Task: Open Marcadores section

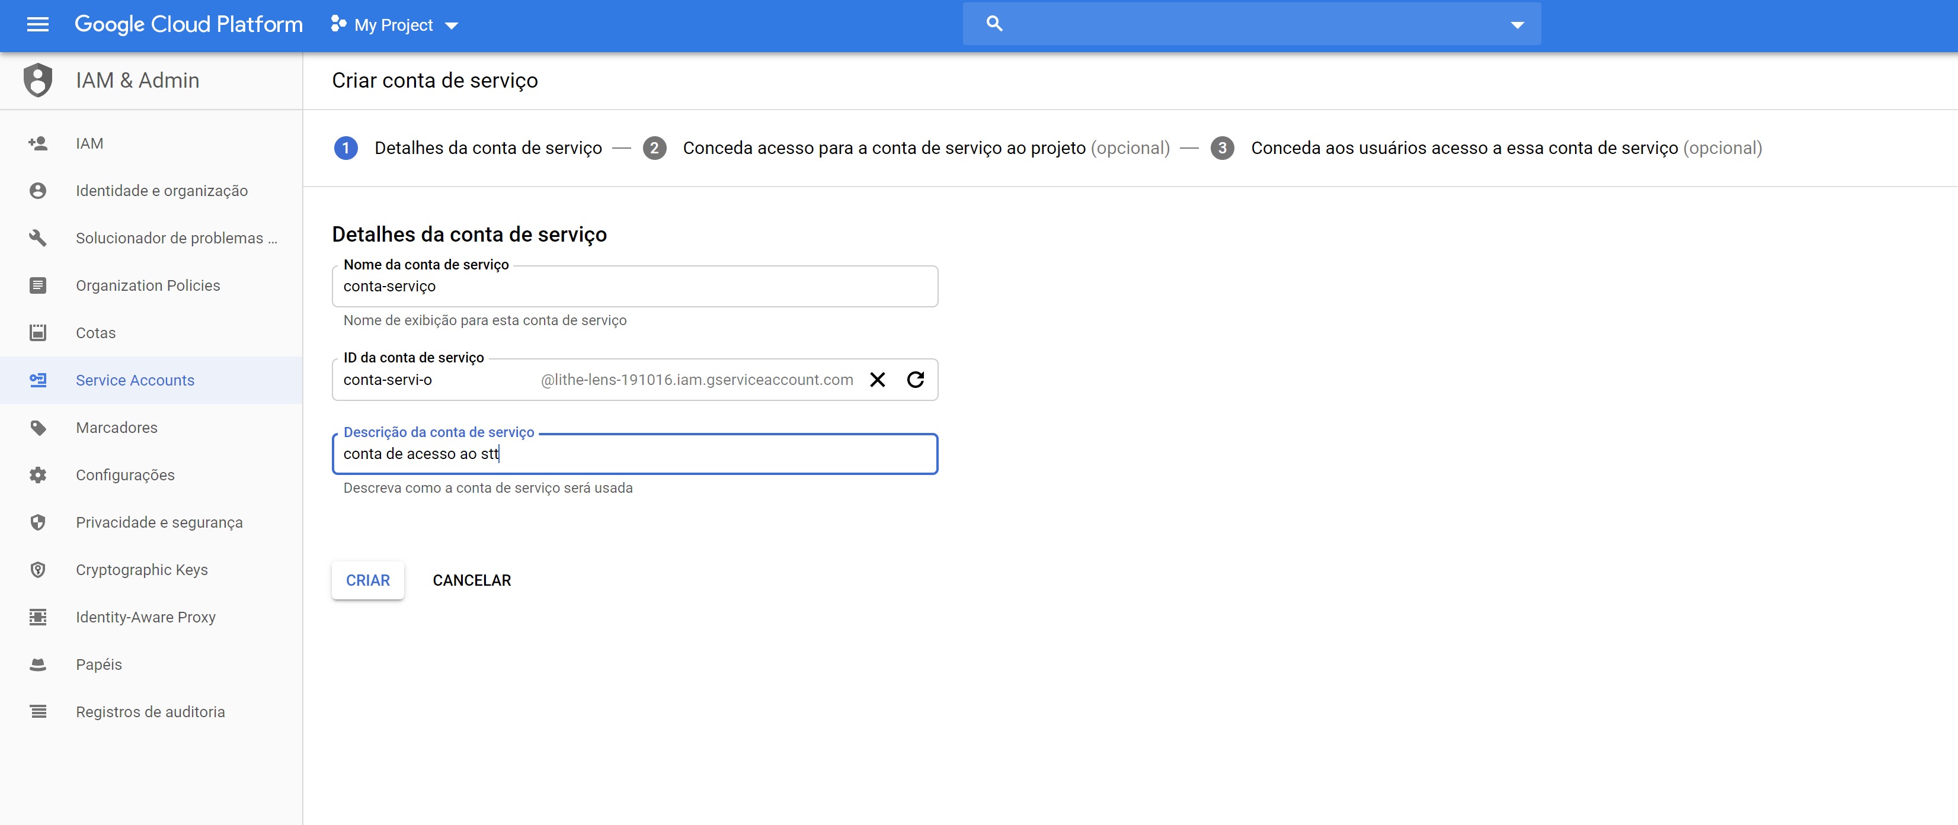Action: click(x=151, y=428)
